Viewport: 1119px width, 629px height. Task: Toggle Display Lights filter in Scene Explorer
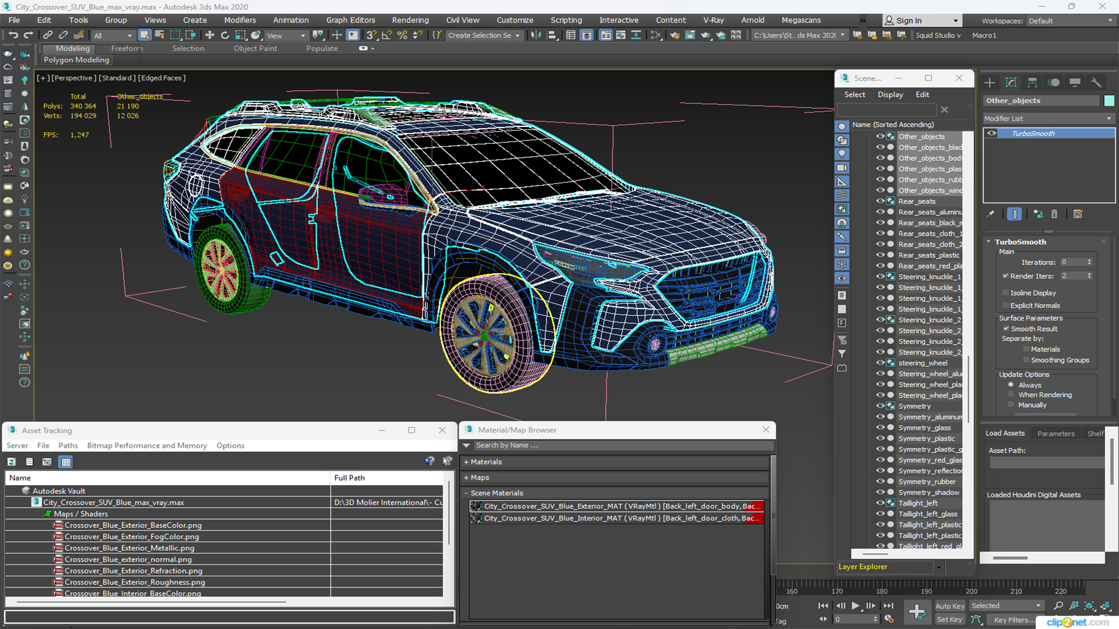pyautogui.click(x=842, y=154)
